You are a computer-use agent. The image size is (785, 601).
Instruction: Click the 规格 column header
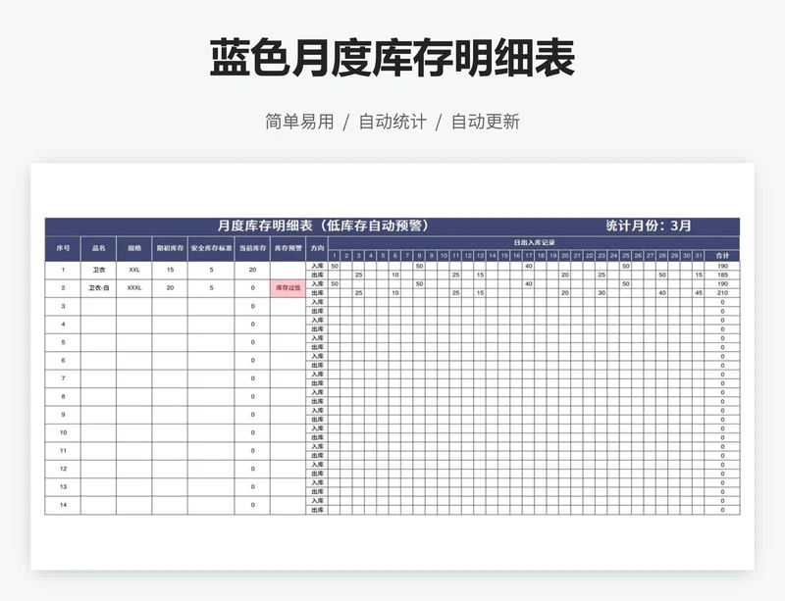(x=134, y=248)
